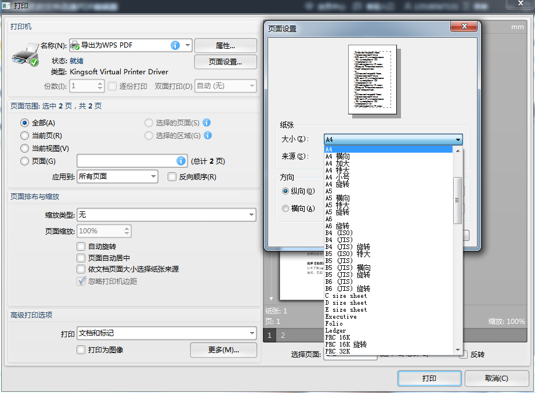This screenshot has width=535, height=393.
Task: Select A4 横向 in the paper size list
Action: (338, 156)
